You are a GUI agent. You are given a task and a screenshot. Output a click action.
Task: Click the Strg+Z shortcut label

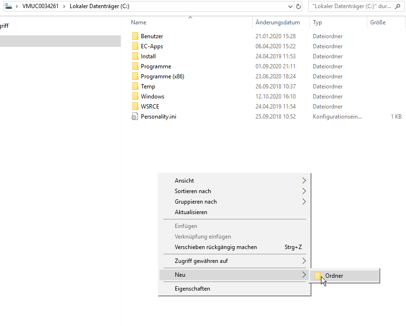[x=293, y=247]
